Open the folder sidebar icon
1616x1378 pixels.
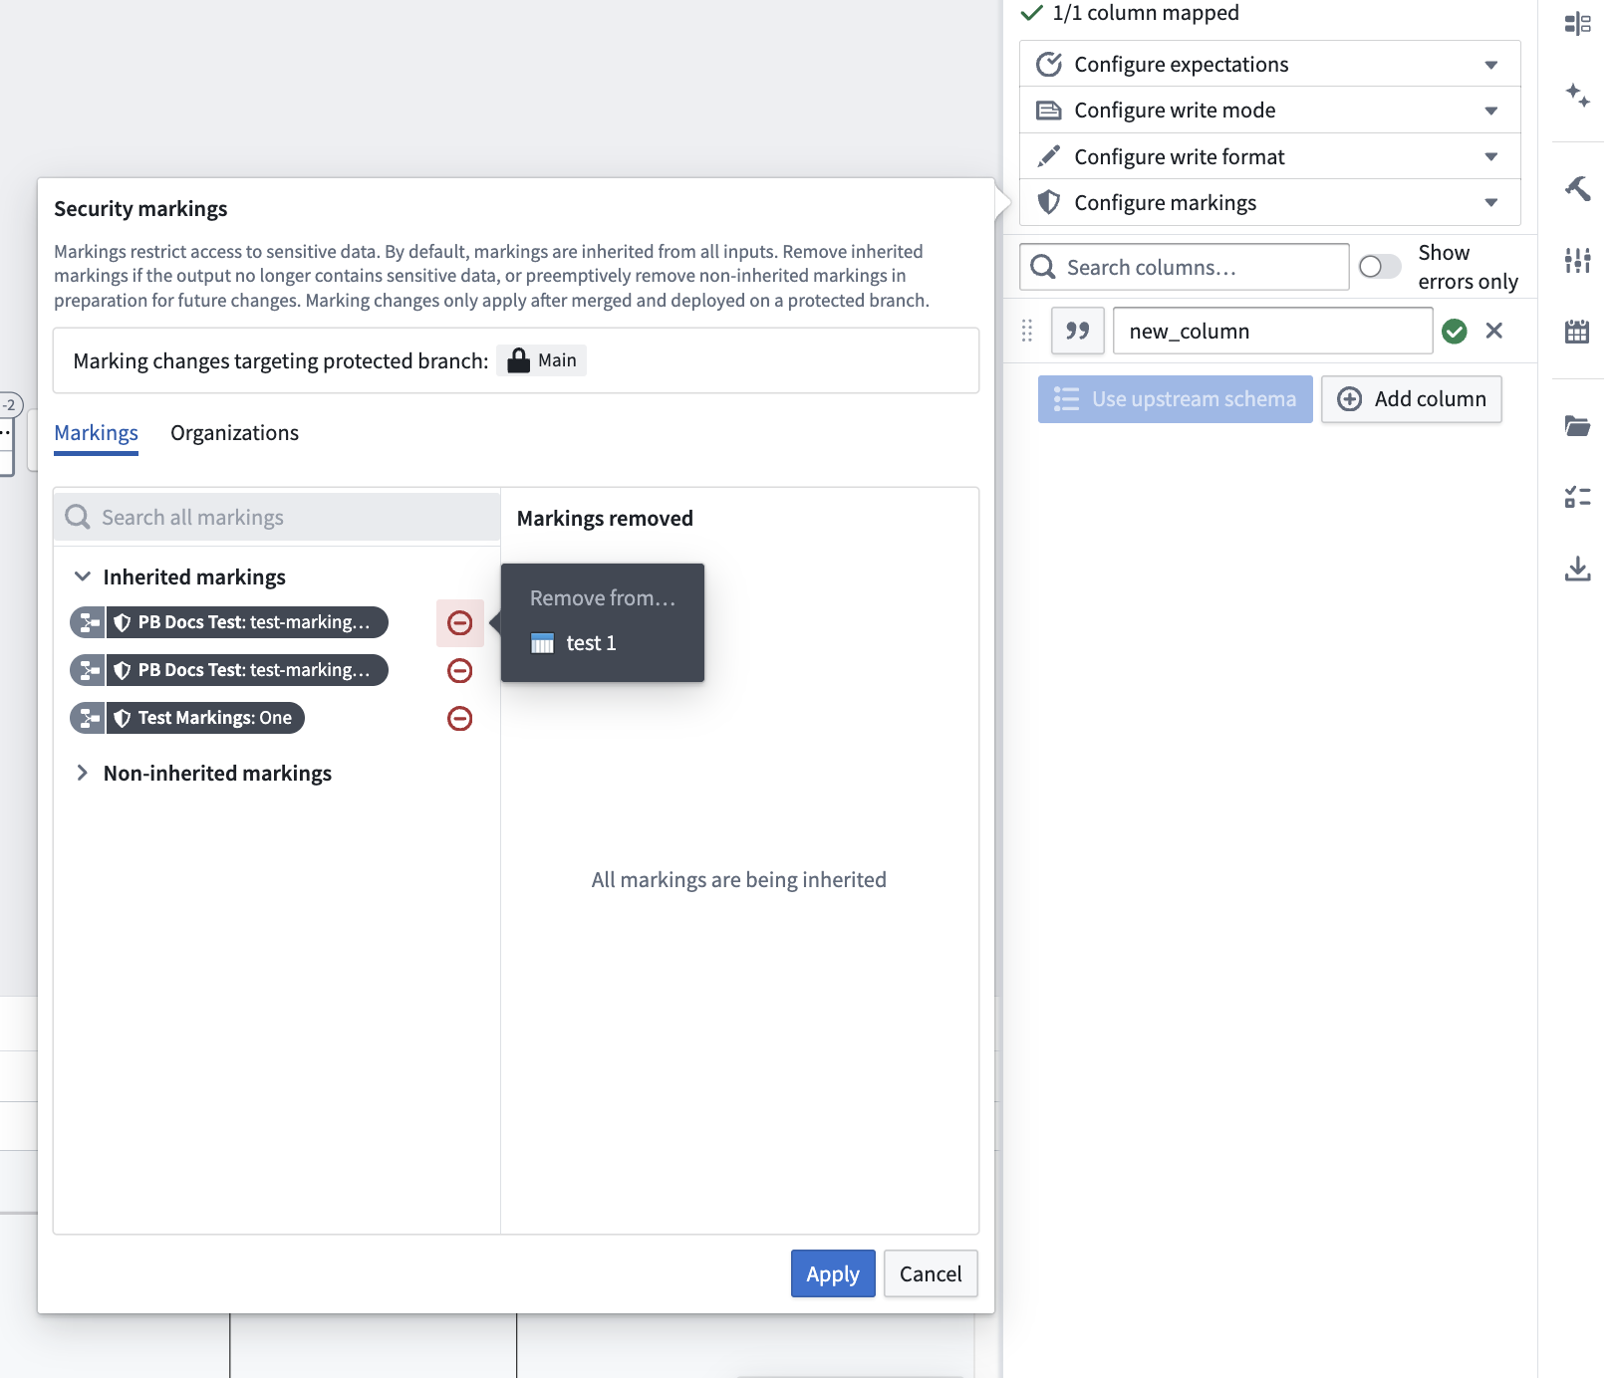tap(1577, 426)
